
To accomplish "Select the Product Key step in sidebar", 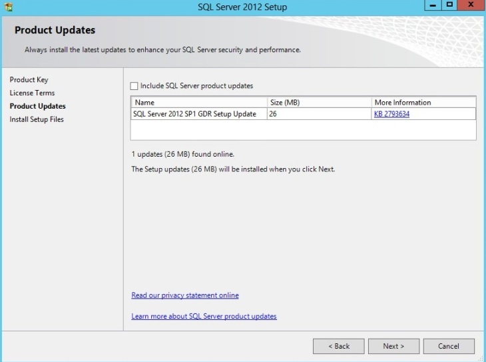I will [29, 80].
